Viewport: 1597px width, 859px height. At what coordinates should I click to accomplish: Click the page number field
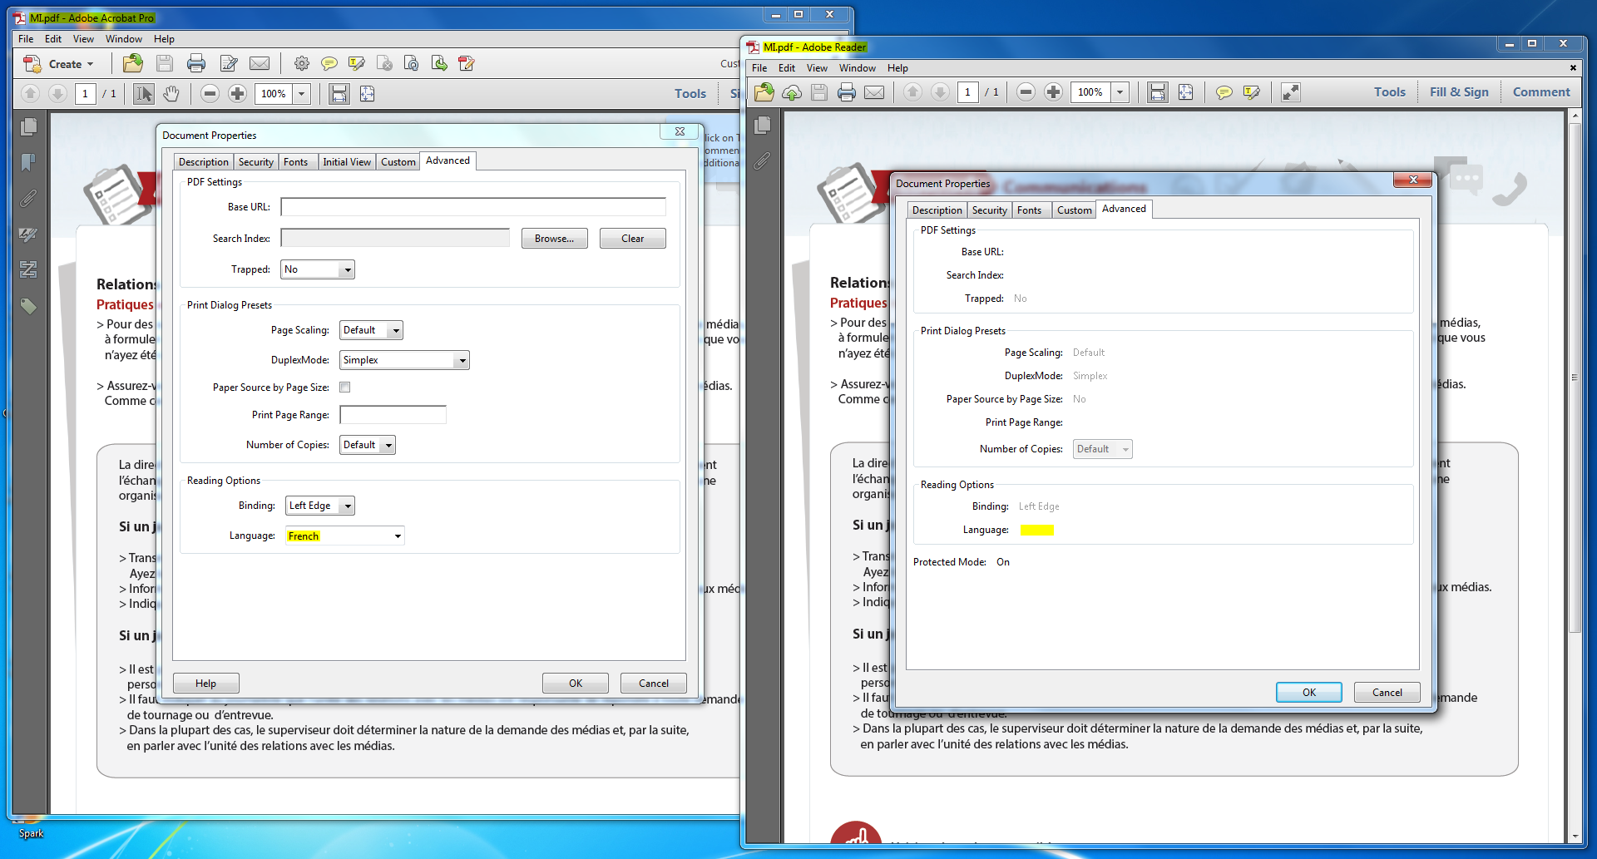click(x=85, y=94)
